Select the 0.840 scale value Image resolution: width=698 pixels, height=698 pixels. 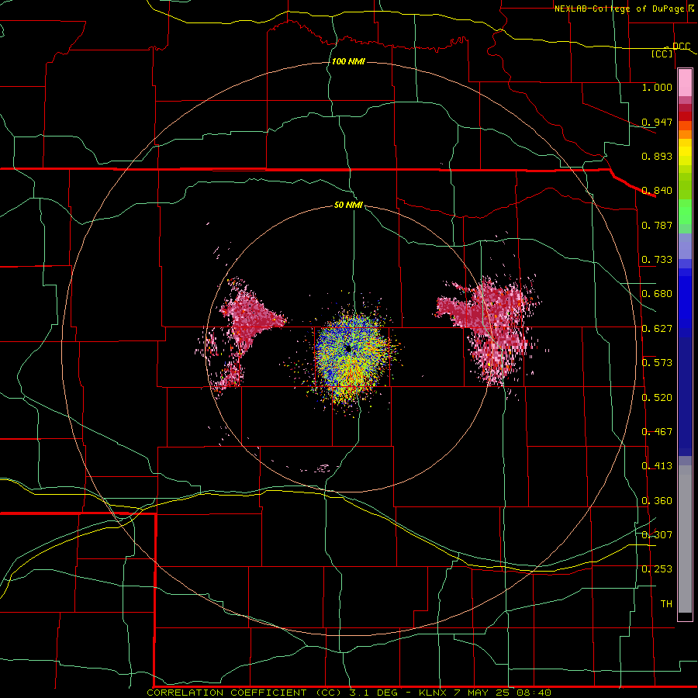(x=657, y=191)
